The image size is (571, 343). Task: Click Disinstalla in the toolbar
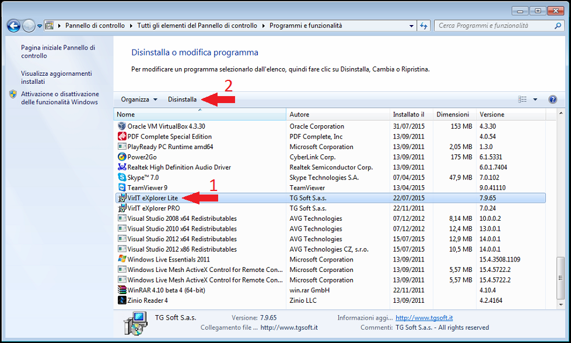pos(182,100)
